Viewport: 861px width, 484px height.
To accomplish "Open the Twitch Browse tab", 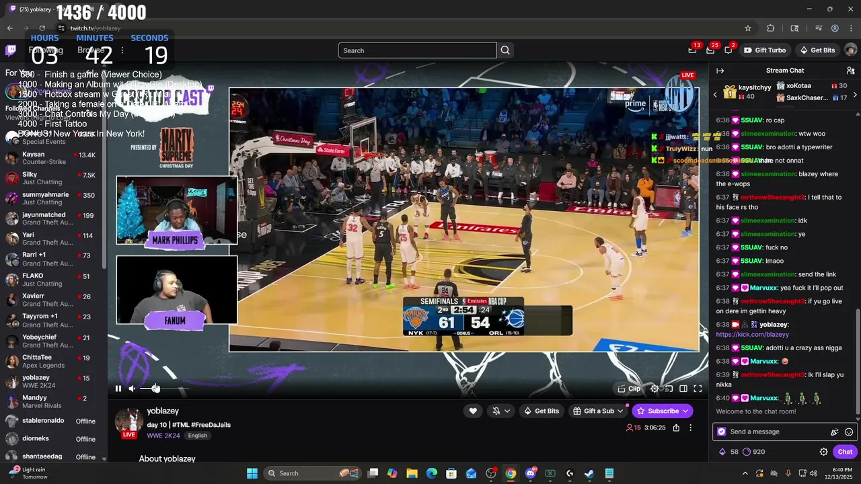I will pyautogui.click(x=90, y=50).
